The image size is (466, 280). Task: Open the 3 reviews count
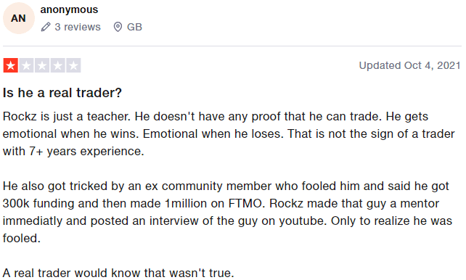coord(78,27)
